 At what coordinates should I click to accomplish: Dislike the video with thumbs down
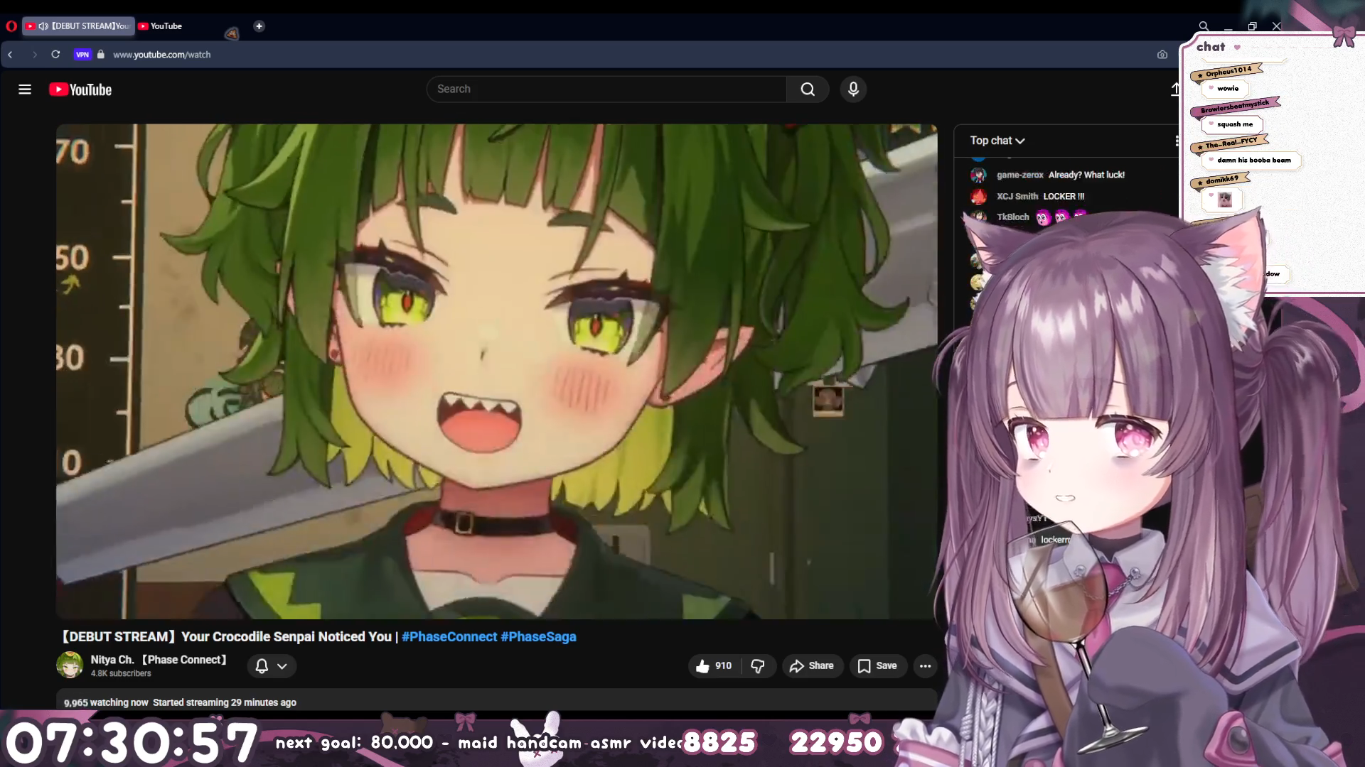click(x=758, y=666)
